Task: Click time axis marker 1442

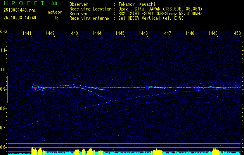Action: pyautogui.click(x=50, y=33)
